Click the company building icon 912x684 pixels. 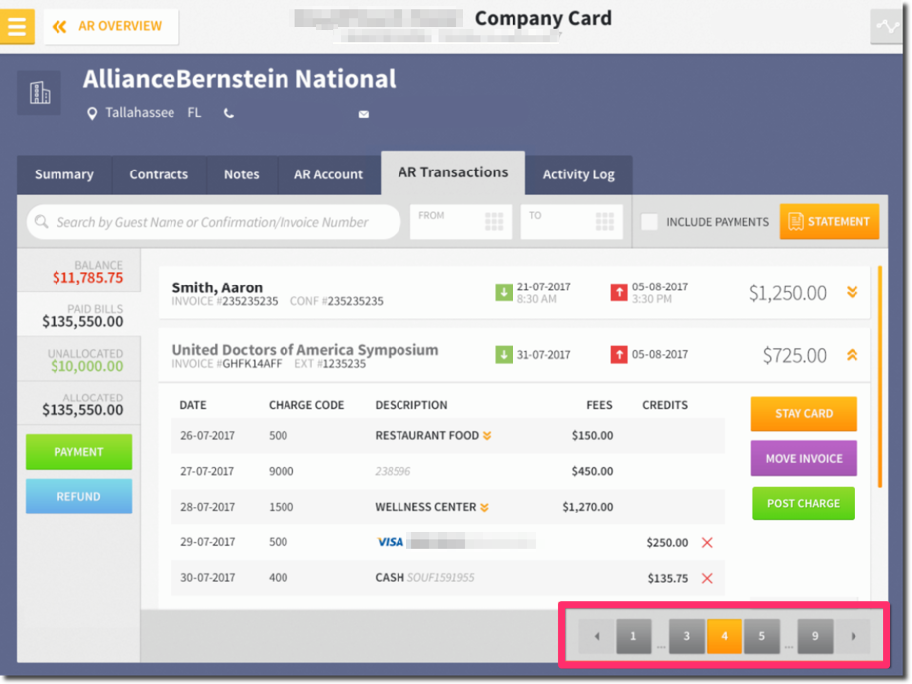click(x=39, y=93)
